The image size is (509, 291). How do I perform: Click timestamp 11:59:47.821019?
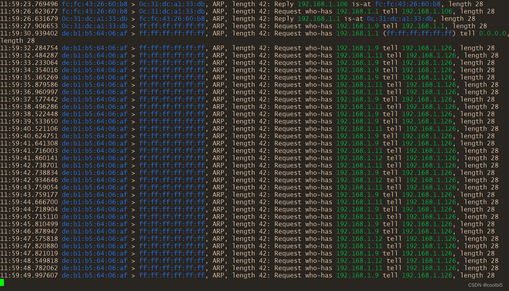[29, 254]
